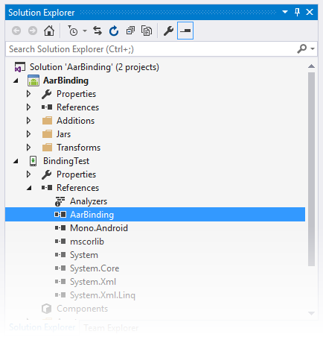This screenshot has width=323, height=337.
Task: Click the Collapse All icon
Action: tap(130, 31)
